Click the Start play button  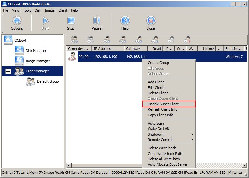45,23
